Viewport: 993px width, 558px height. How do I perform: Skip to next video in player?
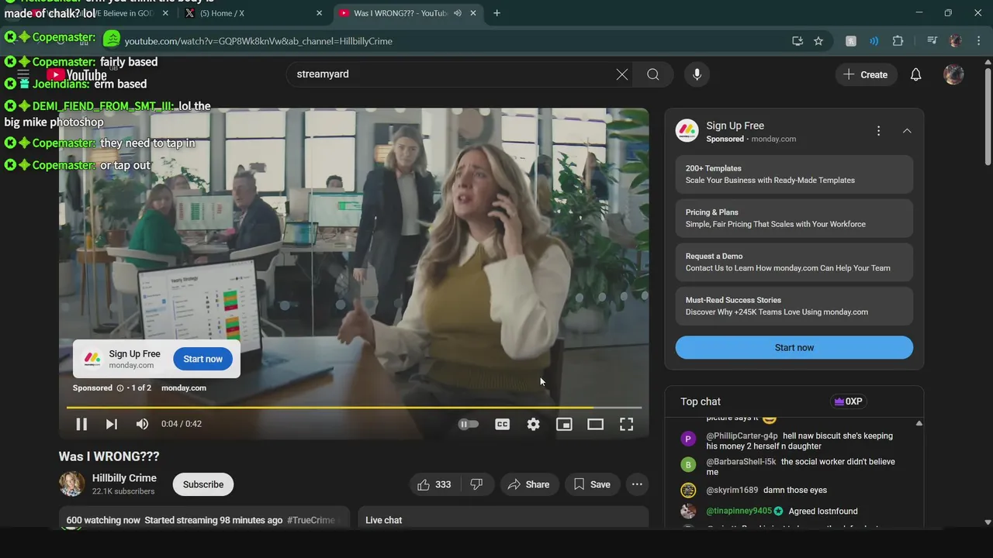pyautogui.click(x=112, y=424)
